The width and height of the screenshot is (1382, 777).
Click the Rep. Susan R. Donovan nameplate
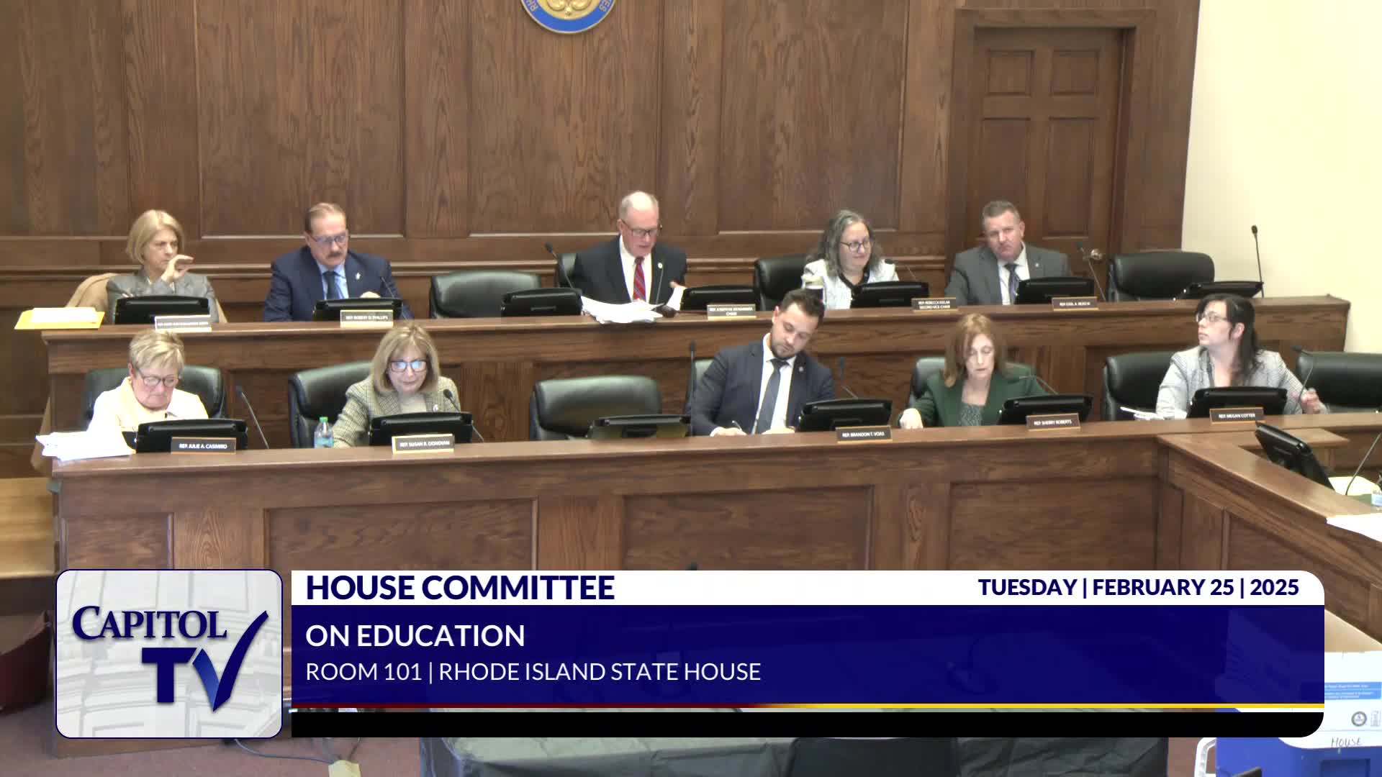tap(424, 445)
